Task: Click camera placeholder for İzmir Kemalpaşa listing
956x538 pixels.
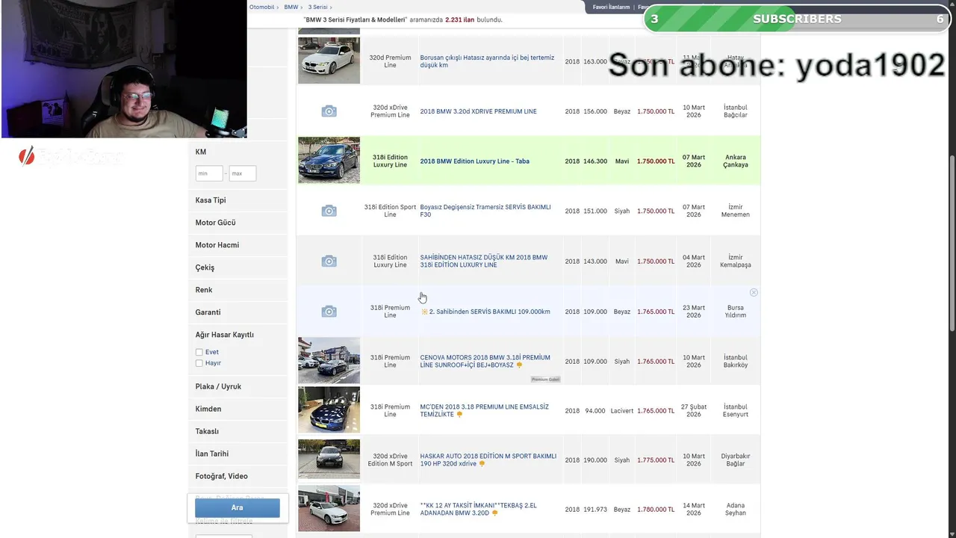Action: click(x=329, y=262)
